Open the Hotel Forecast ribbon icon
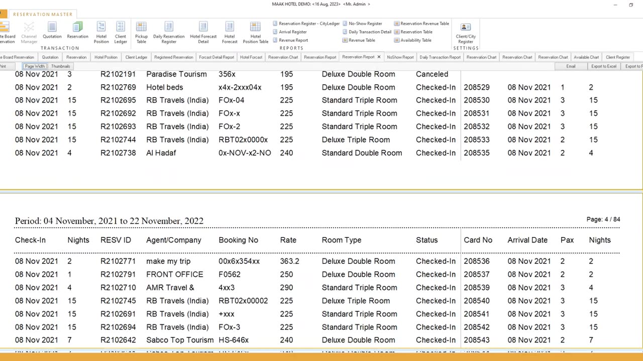This screenshot has height=361, width=643. click(x=230, y=33)
